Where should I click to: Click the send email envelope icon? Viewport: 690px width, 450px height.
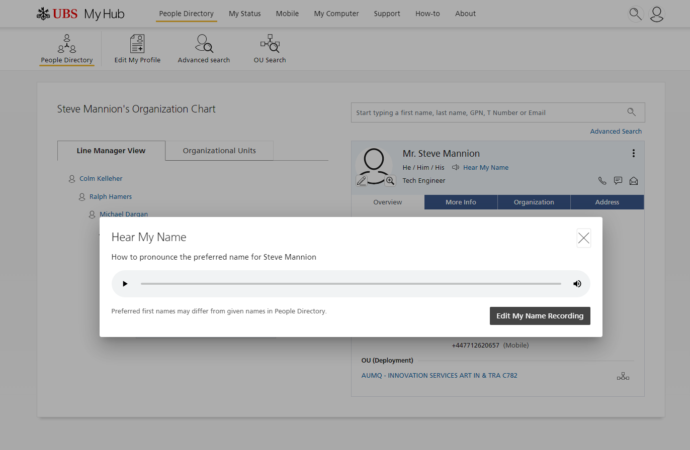[x=634, y=181]
